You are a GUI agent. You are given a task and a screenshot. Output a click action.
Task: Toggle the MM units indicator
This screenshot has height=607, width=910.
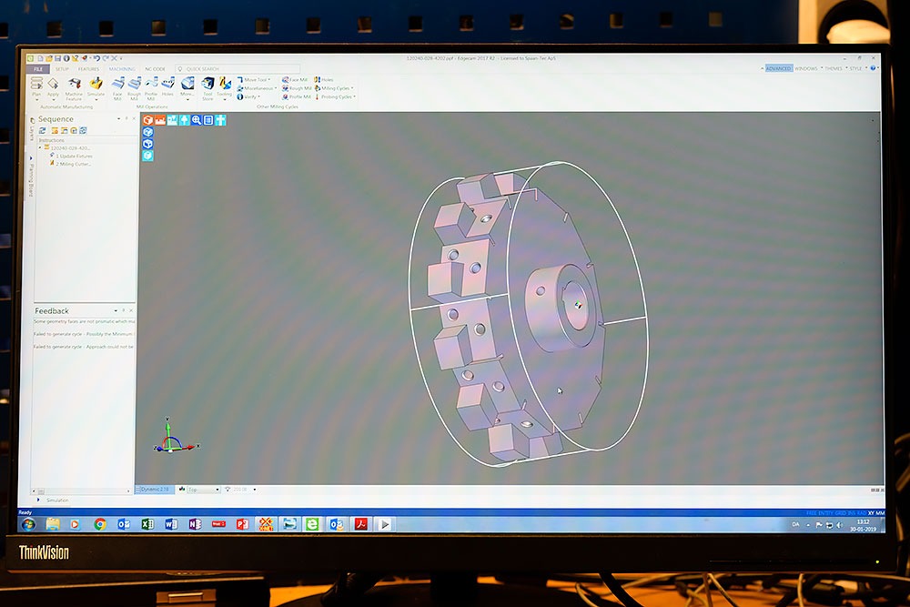point(880,513)
